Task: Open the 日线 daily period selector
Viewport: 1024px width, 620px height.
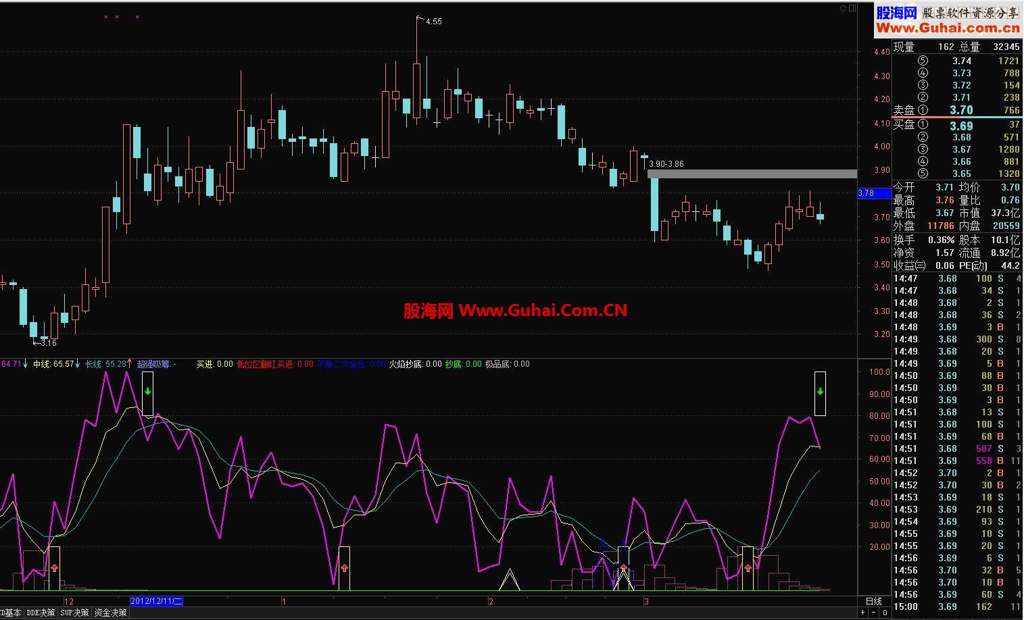Action: click(874, 601)
